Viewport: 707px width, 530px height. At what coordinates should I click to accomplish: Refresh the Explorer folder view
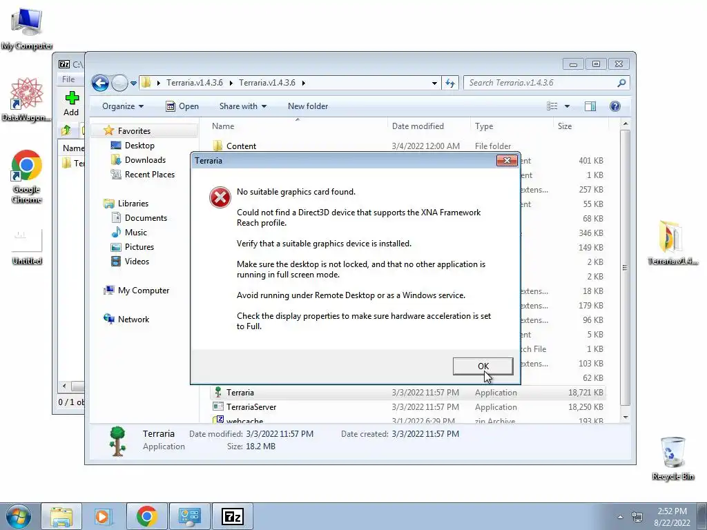click(450, 83)
